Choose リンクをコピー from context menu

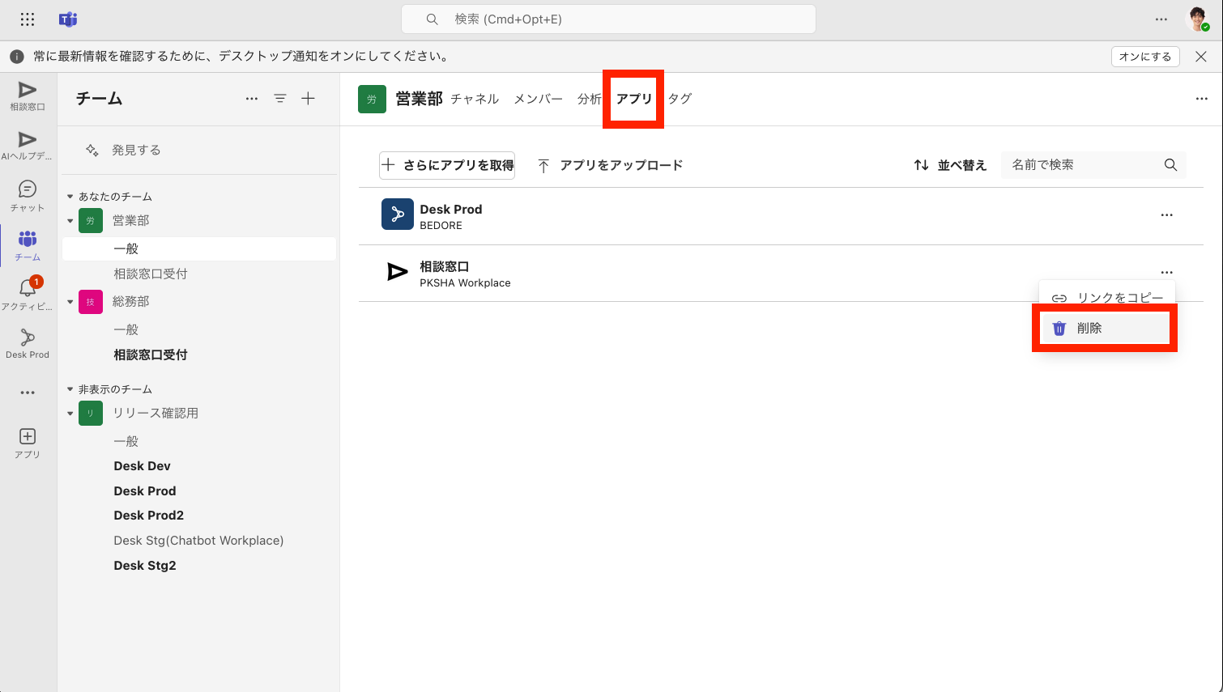1107,297
